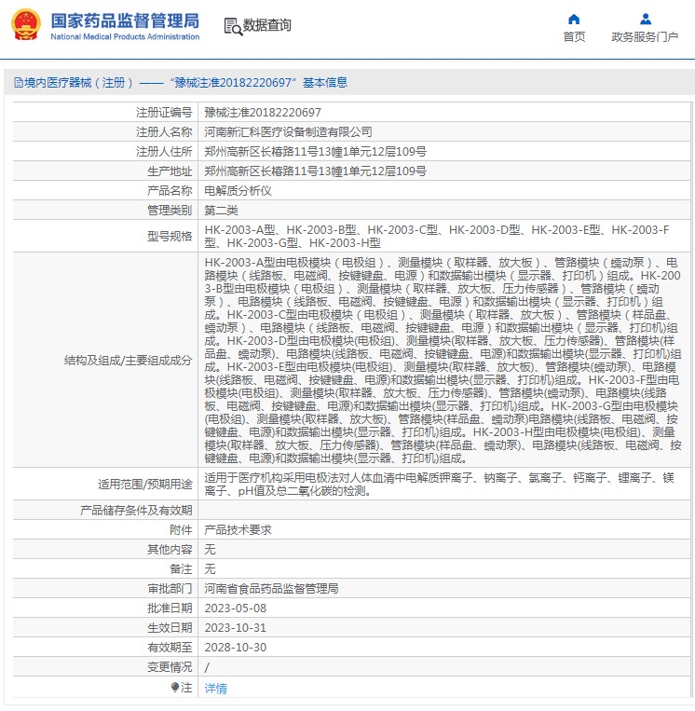Click the 注册人住所 address value
Image resolution: width=695 pixels, height=711 pixels.
pos(315,152)
